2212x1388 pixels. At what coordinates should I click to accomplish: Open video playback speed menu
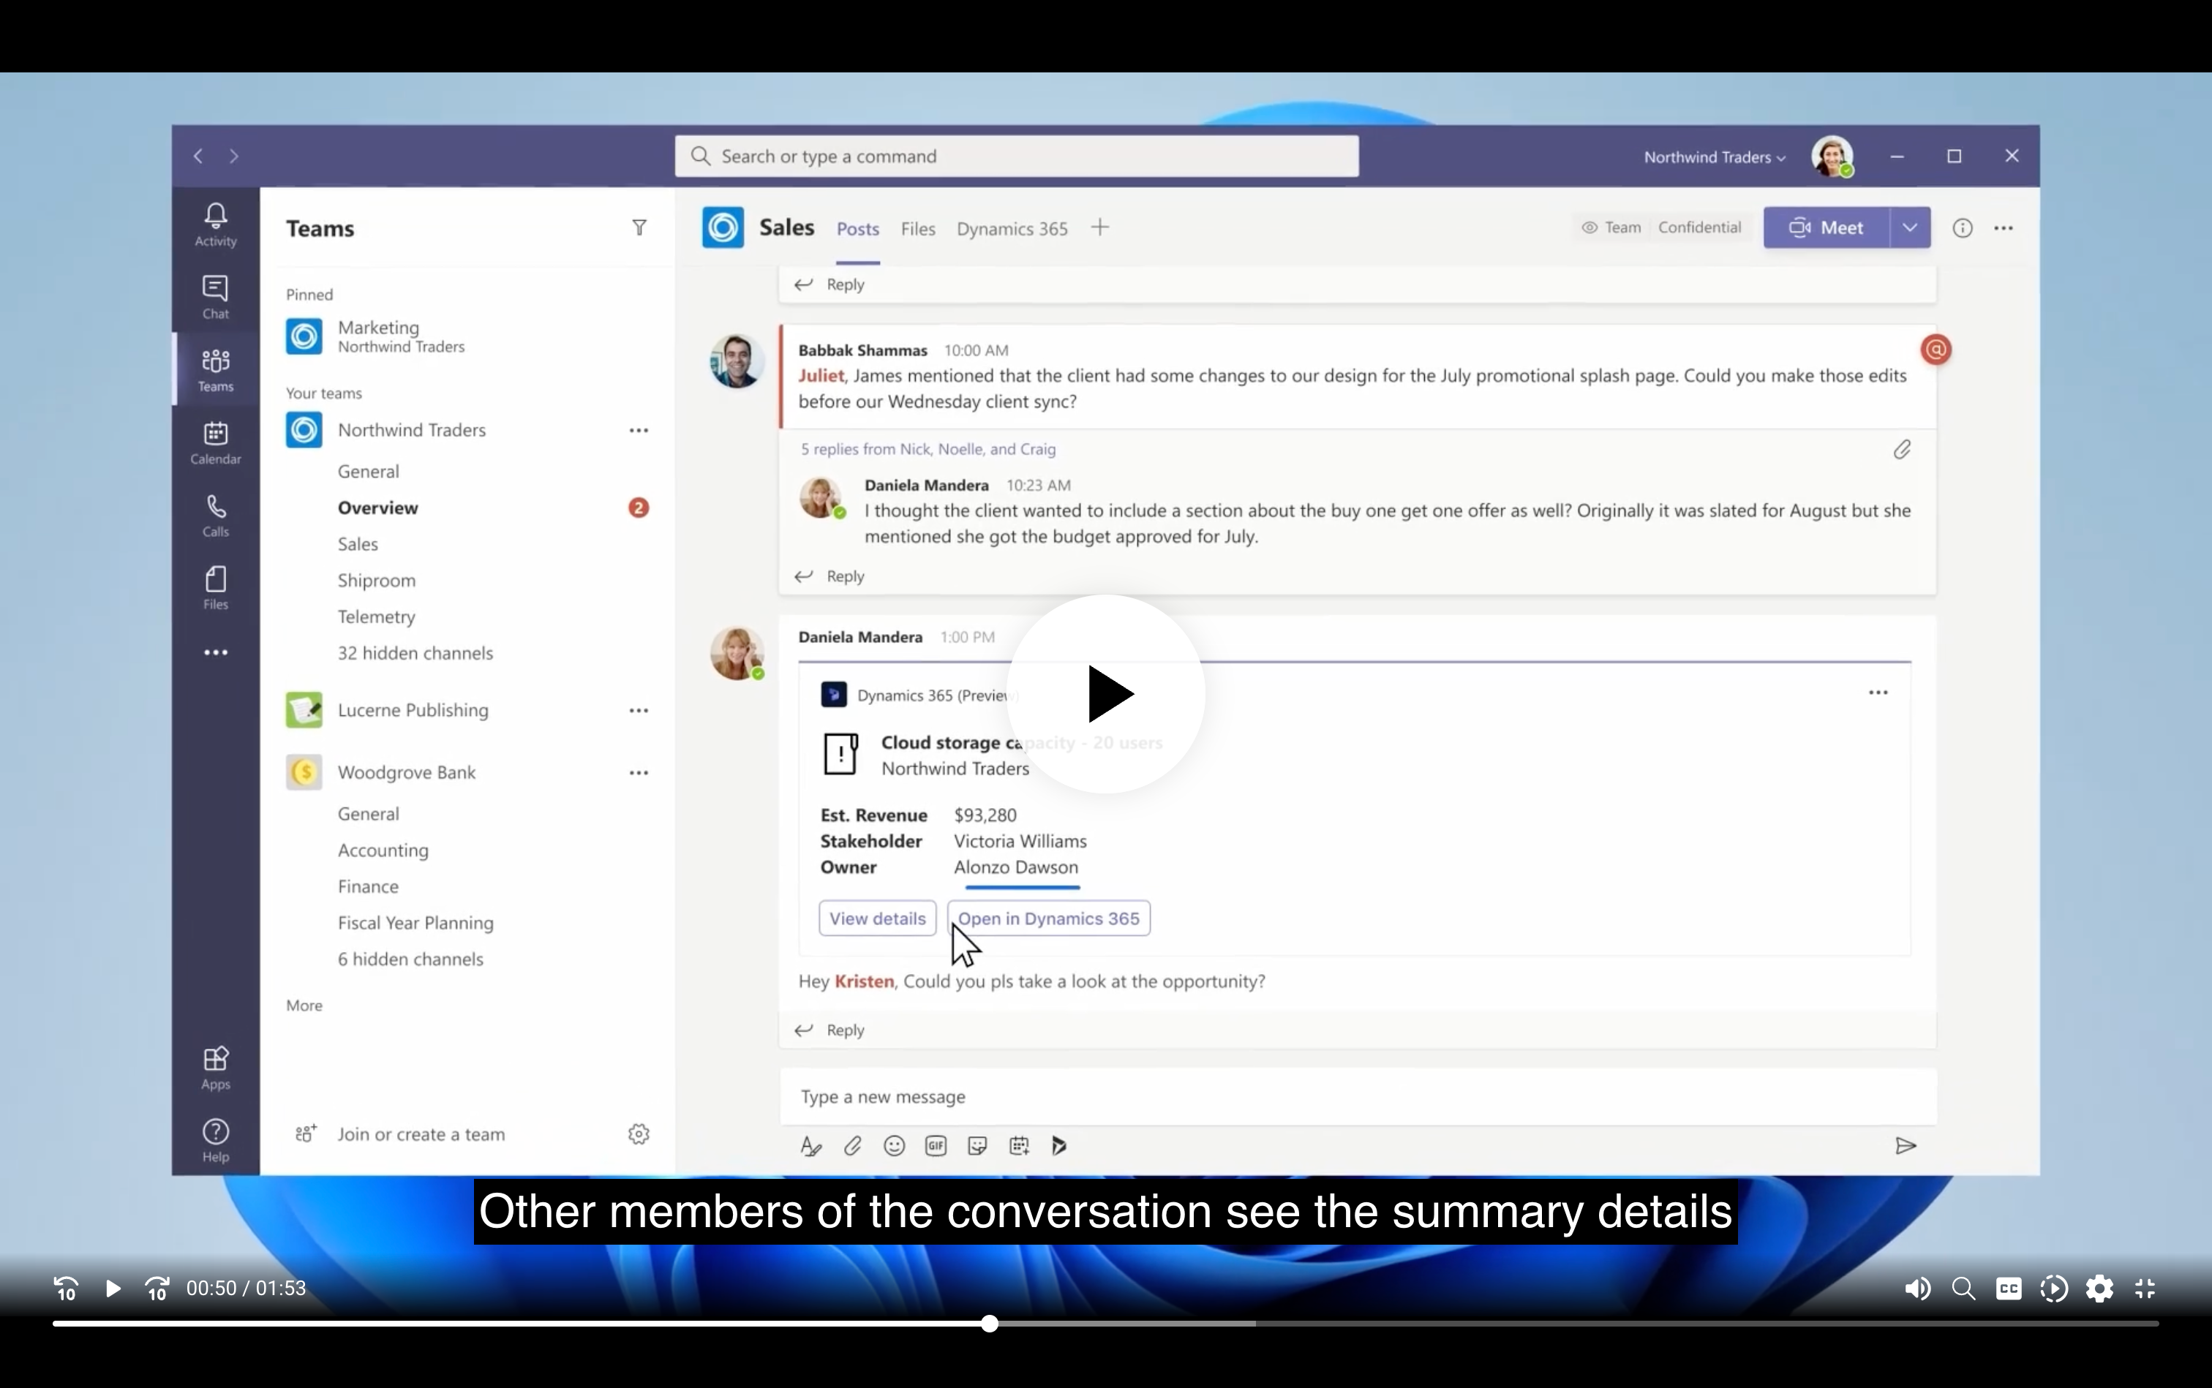pos(2054,1289)
